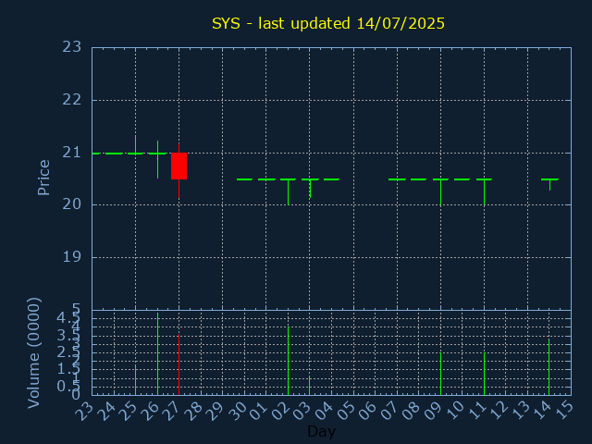Click the price axis label 20

tap(72, 204)
